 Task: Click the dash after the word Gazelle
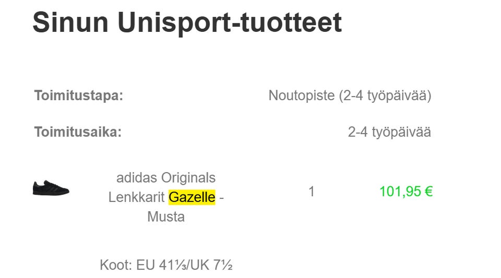[x=221, y=197]
